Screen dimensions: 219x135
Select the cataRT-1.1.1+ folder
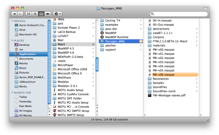tap(160, 33)
